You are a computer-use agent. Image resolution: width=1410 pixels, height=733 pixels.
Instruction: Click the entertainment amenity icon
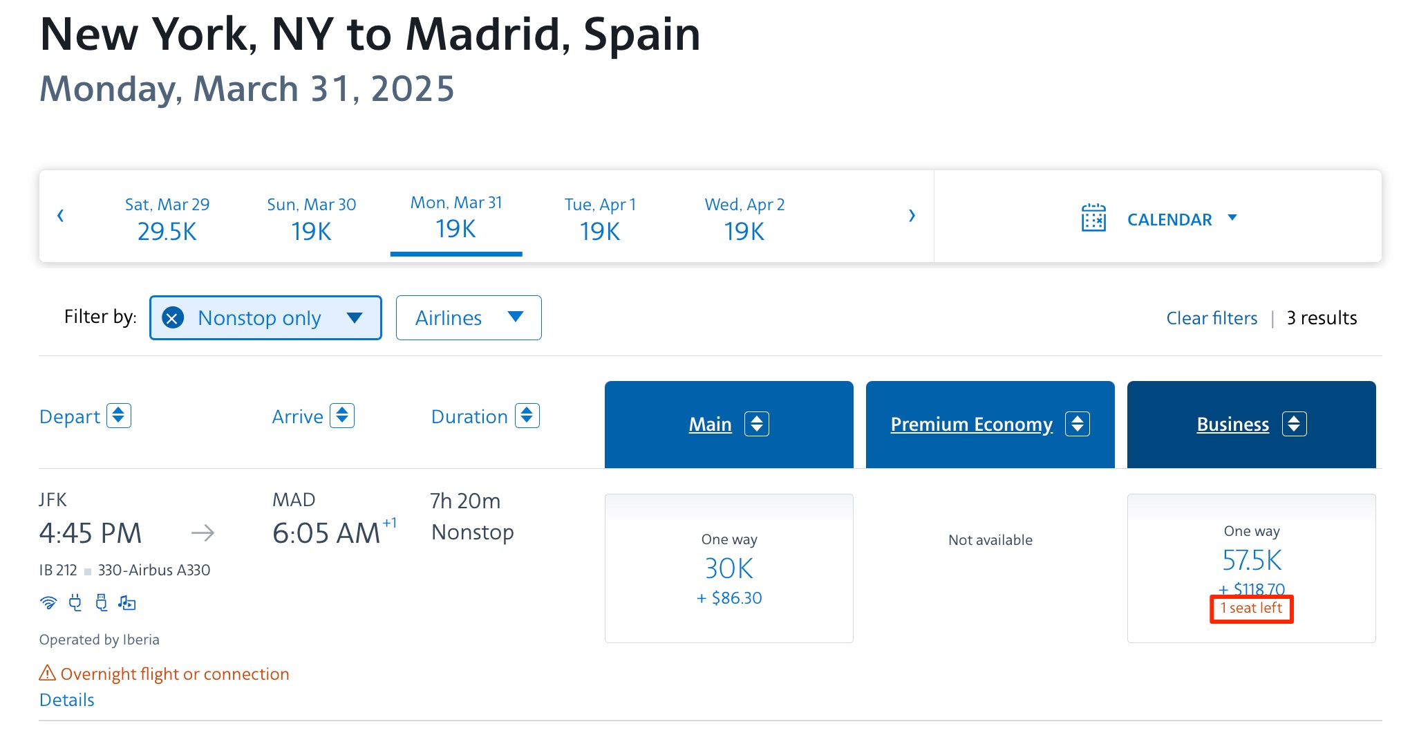127,603
